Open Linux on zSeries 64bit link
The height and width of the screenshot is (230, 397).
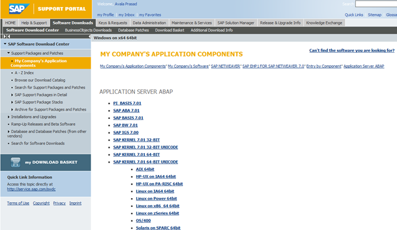(157, 213)
